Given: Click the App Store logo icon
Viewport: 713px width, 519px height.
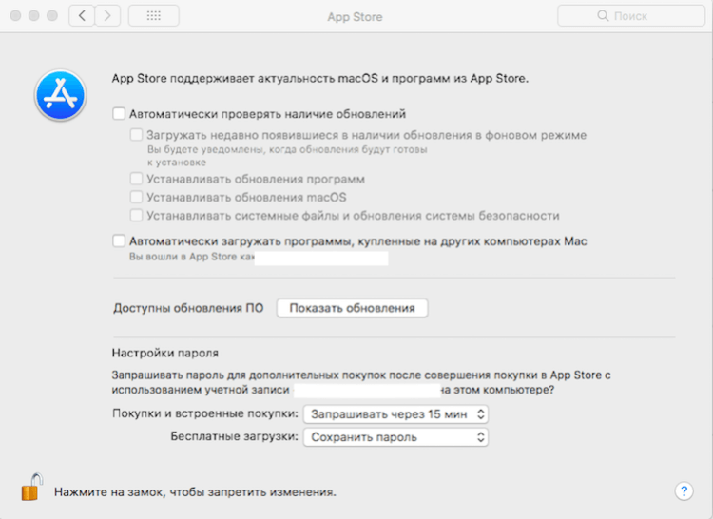Looking at the screenshot, I should [x=60, y=95].
